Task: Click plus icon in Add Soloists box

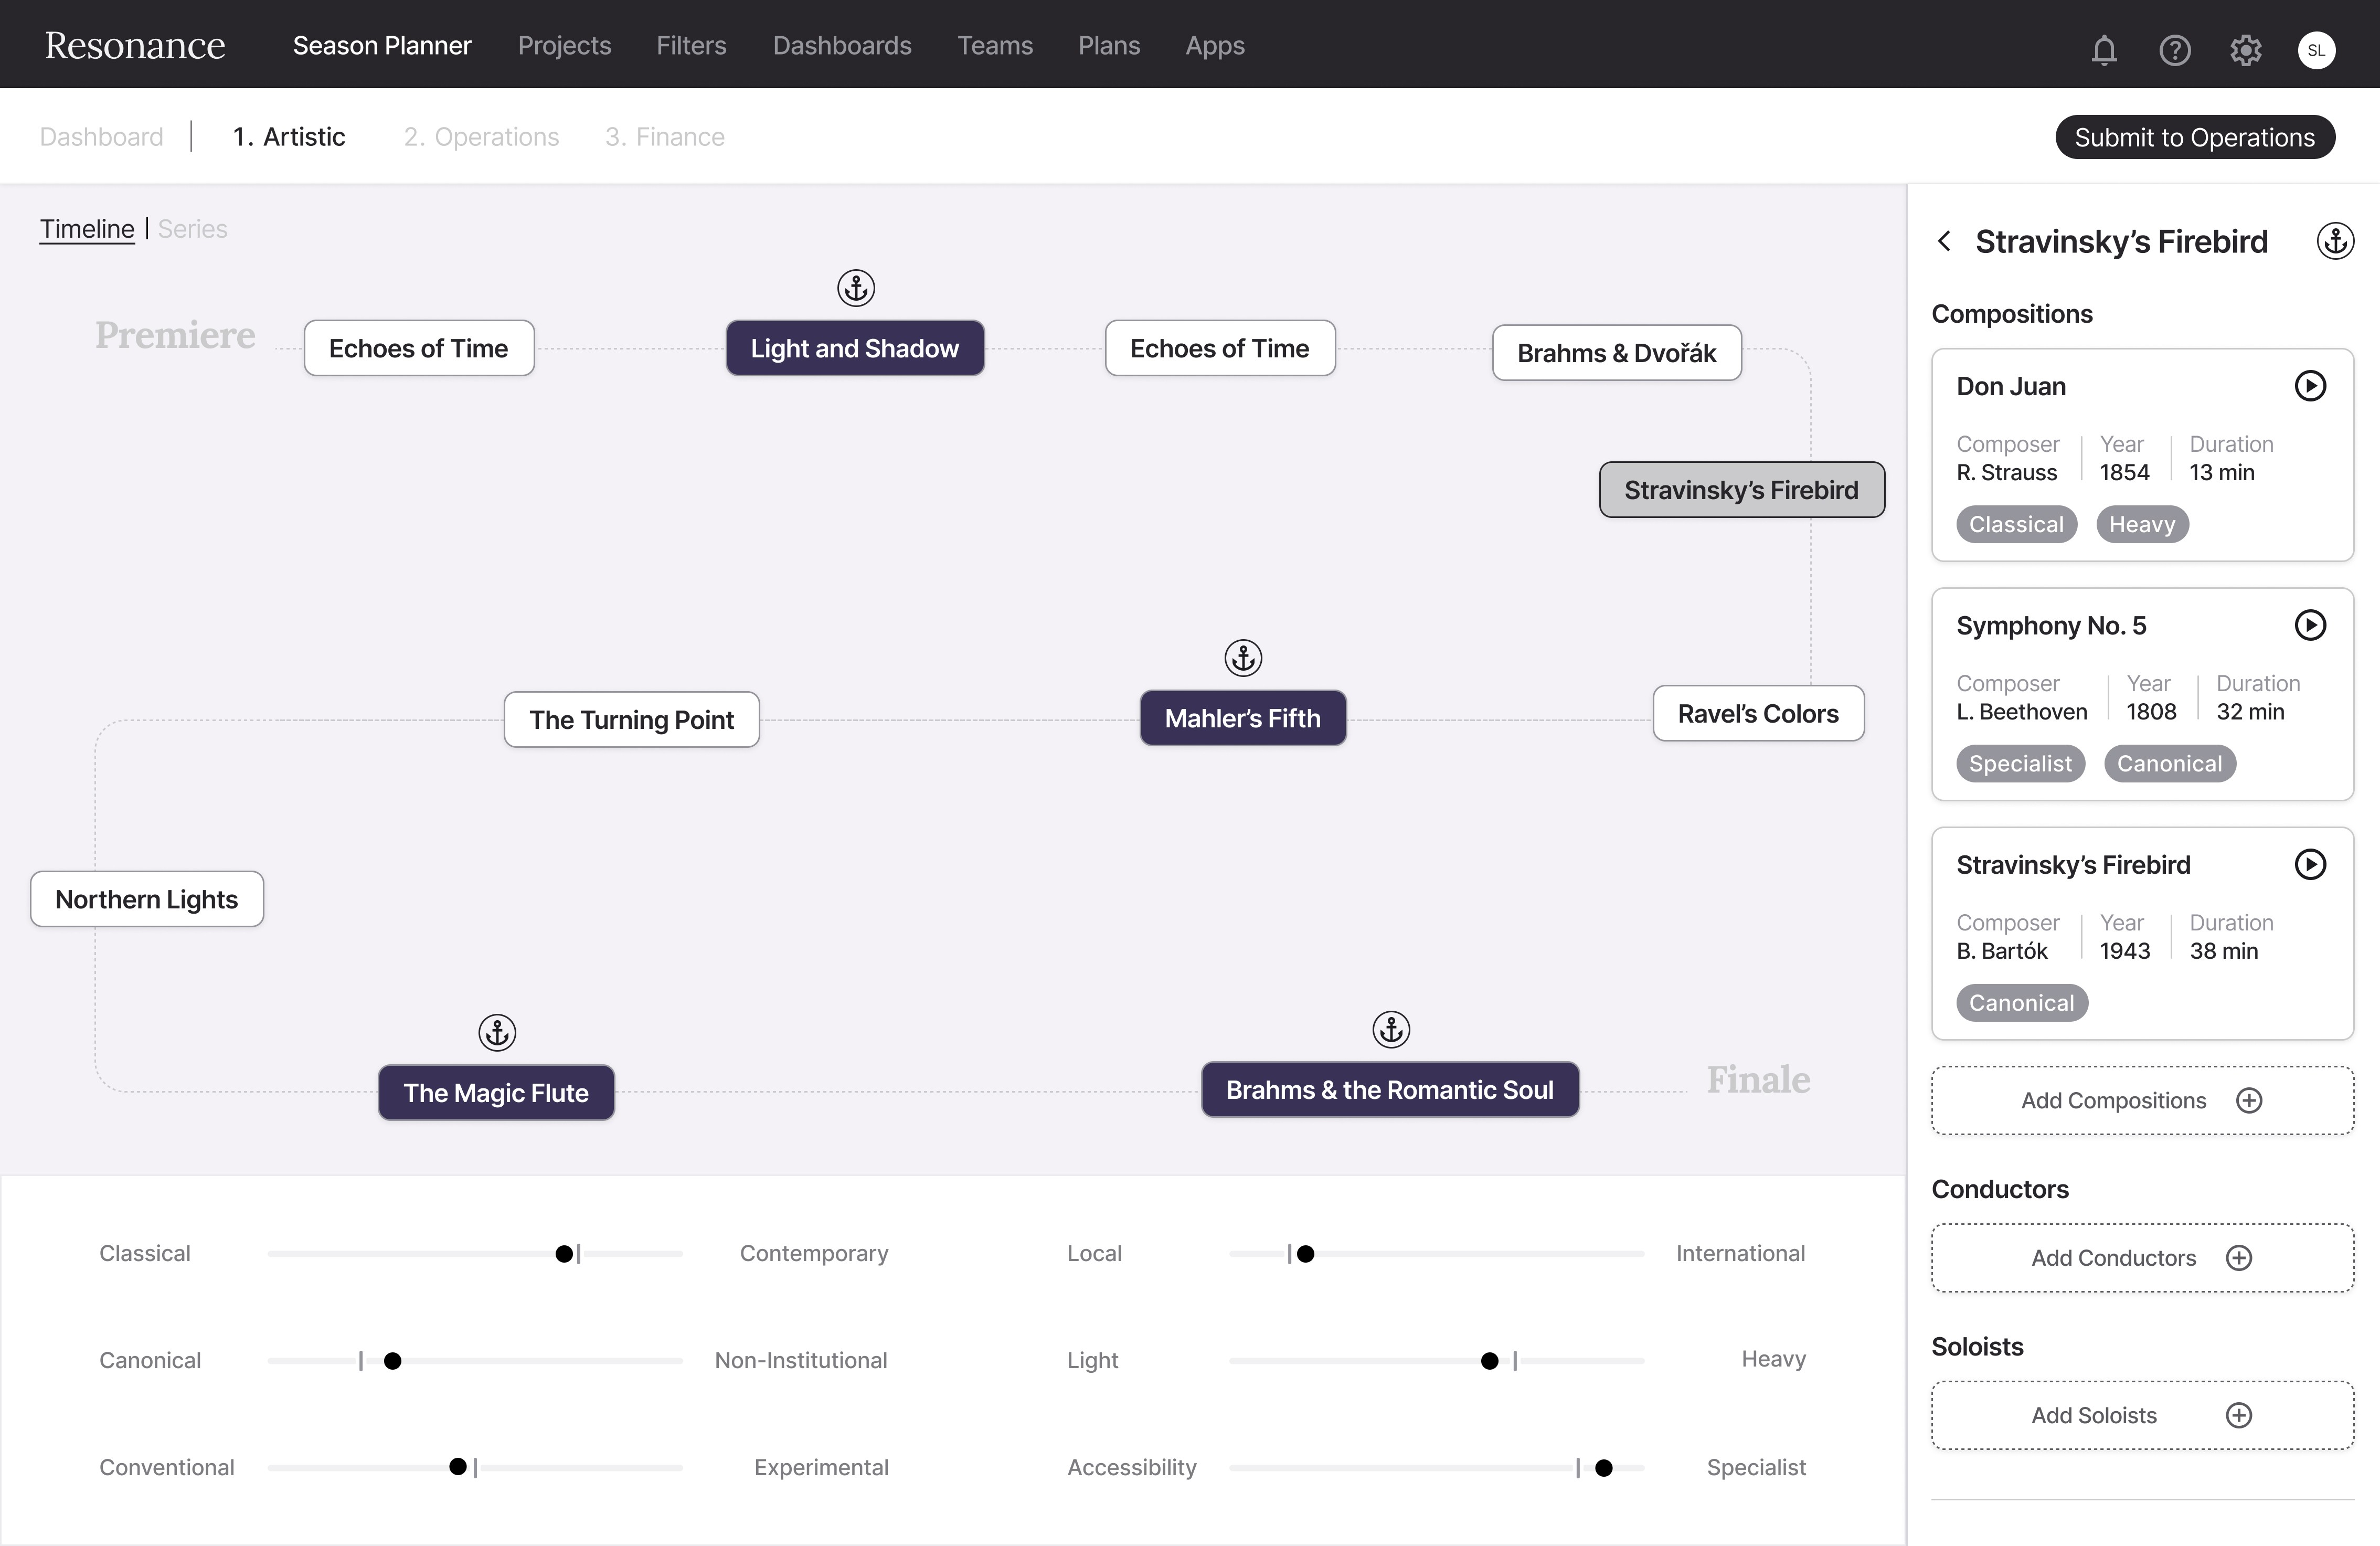Action: coord(2239,1415)
